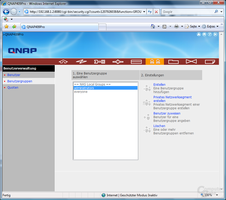Click Privates Netzwerksegment erstellen link
Viewport: 226px width, 200px height.
coord(173,99)
